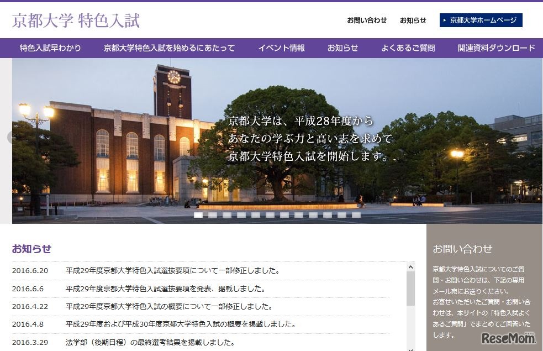Select the last carousel slide indicator
The width and height of the screenshot is (543, 351).
click(356, 215)
